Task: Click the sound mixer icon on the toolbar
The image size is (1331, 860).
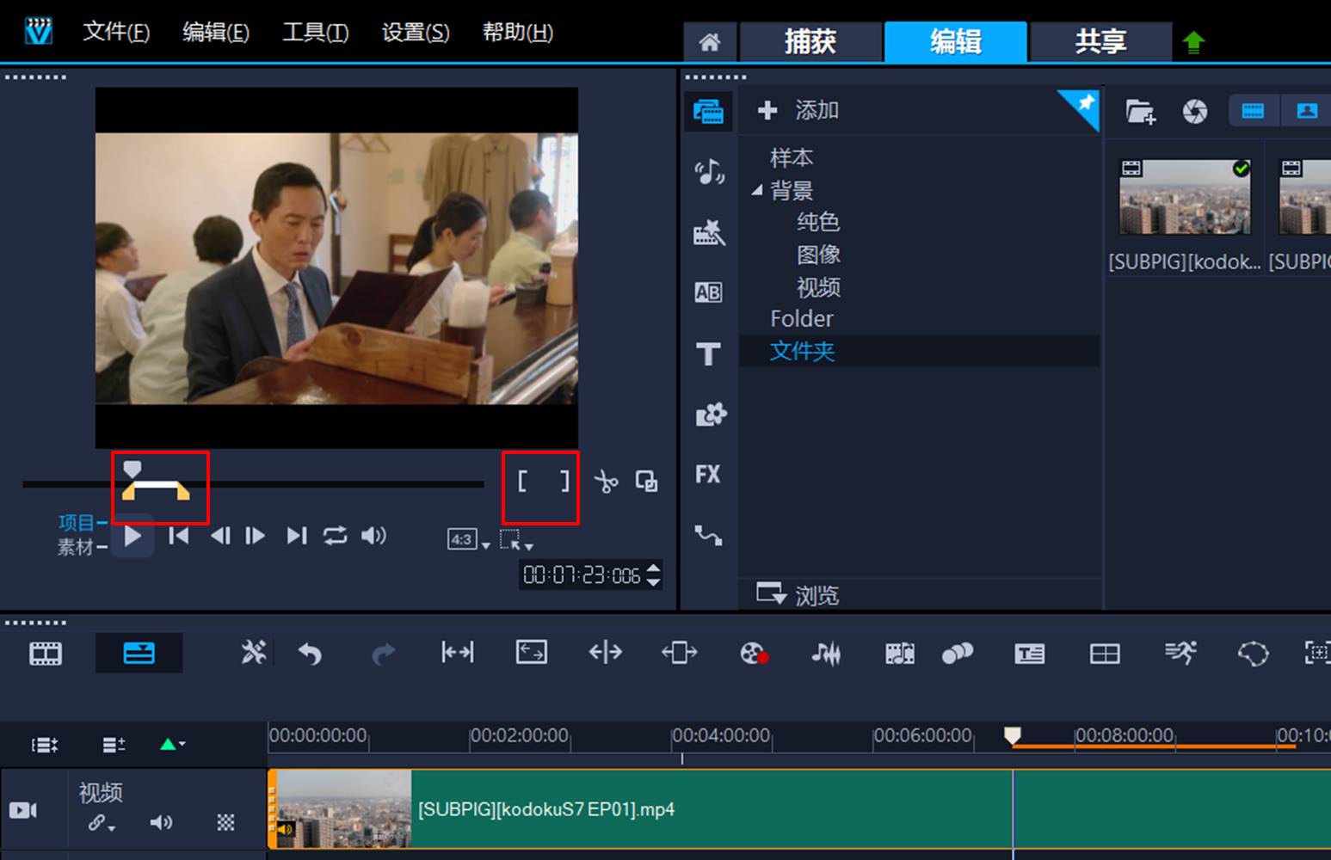Action: click(825, 654)
